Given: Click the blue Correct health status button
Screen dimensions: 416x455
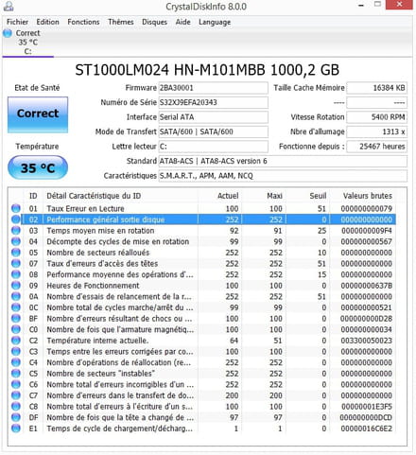Looking at the screenshot, I should pyautogui.click(x=38, y=114).
